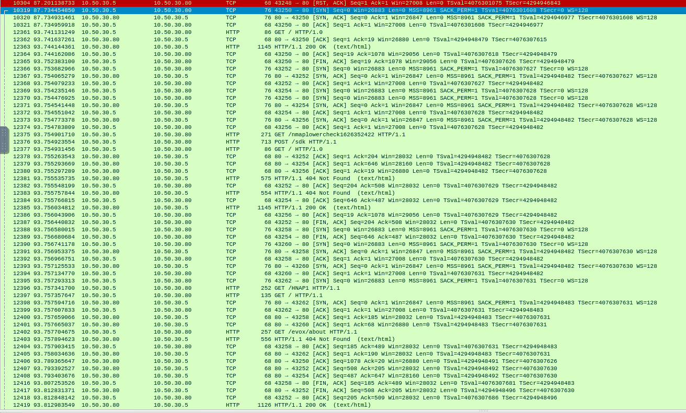Image resolution: width=686 pixels, height=413 pixels.
Task: Click packet 12398 SYN, ACK to port 43262
Action: click(314, 303)
